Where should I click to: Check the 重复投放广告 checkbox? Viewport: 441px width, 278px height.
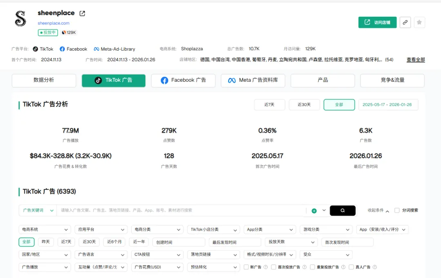[312, 267]
